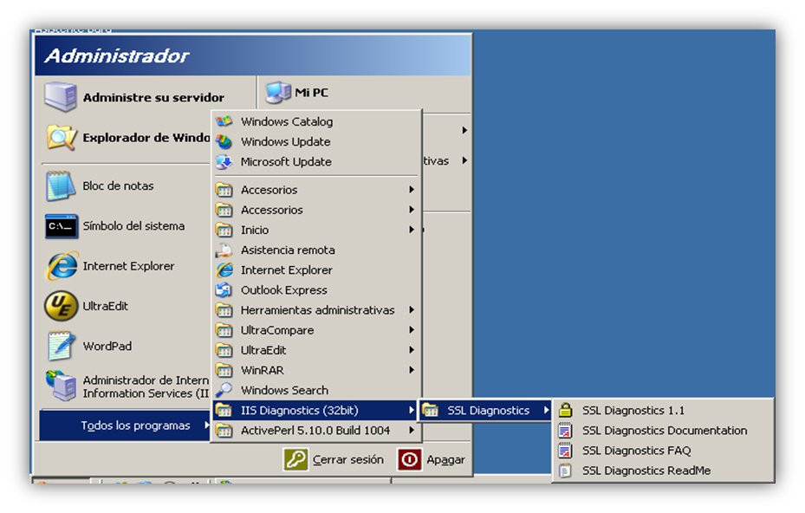Click the Microsoft Update label
The width and height of the screenshot is (805, 513).
[286, 162]
